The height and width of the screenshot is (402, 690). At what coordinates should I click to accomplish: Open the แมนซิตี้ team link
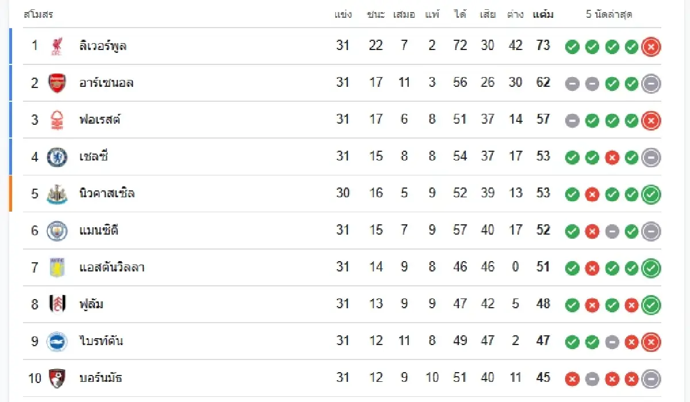point(99,231)
